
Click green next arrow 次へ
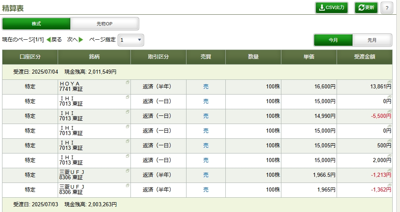(x=75, y=40)
